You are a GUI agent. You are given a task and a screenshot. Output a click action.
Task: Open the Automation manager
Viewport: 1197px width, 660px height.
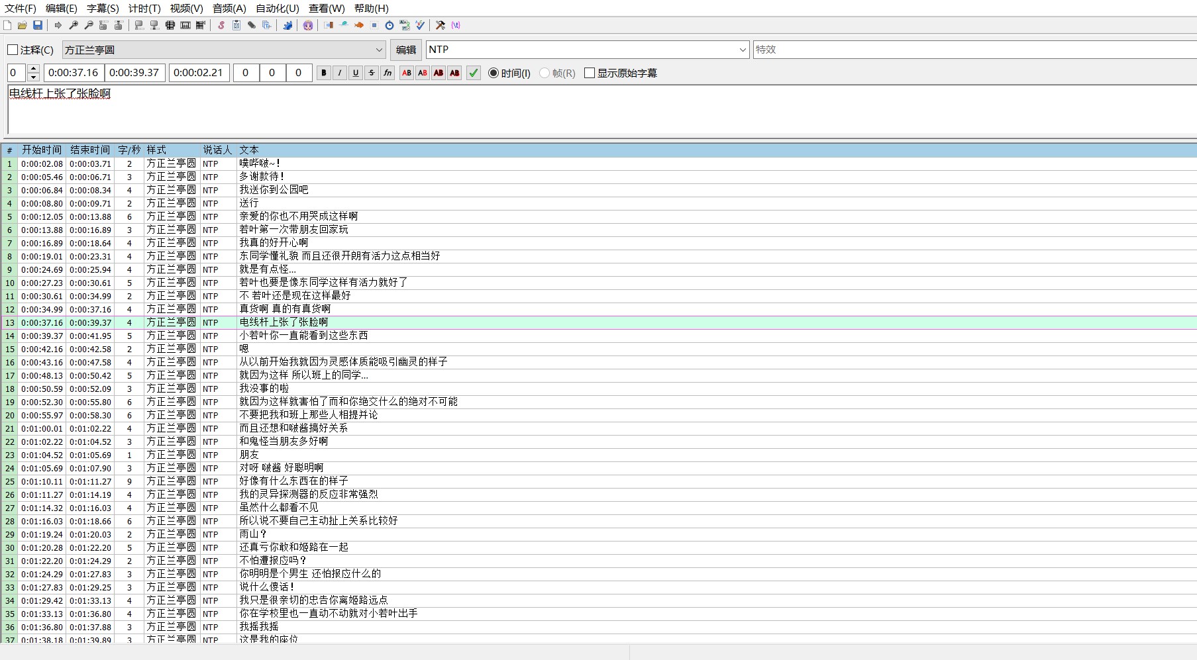point(287,25)
